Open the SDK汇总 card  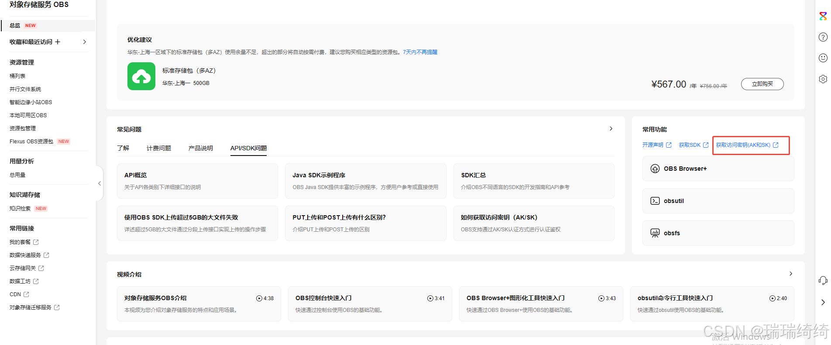(534, 181)
